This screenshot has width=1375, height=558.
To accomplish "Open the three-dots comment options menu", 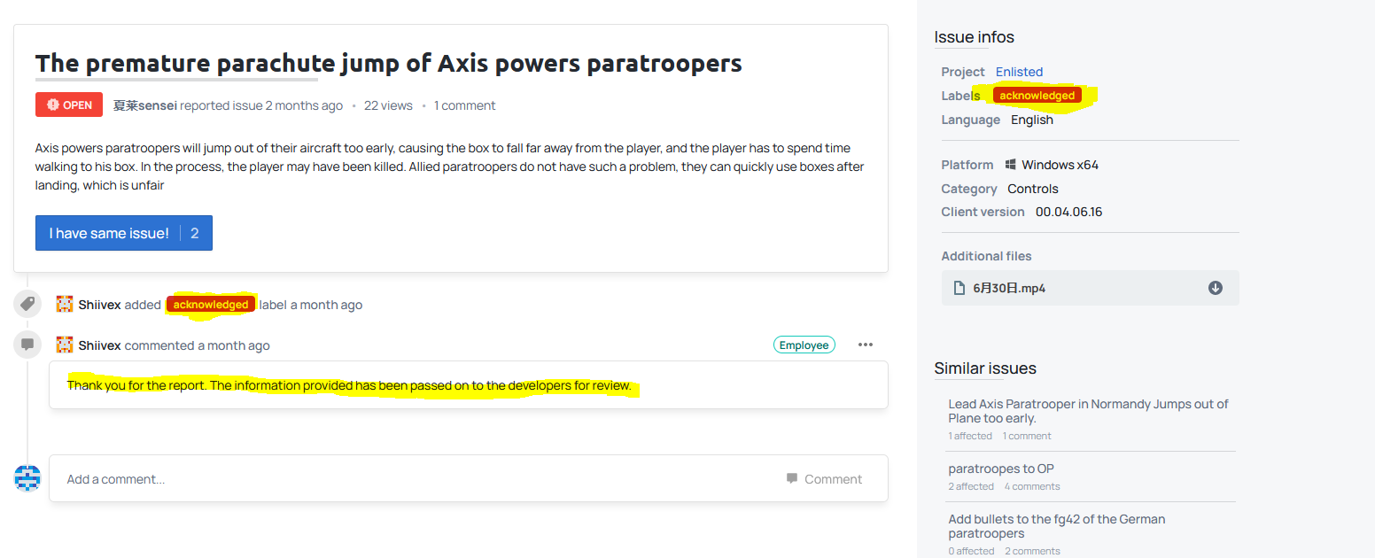I will (x=865, y=345).
